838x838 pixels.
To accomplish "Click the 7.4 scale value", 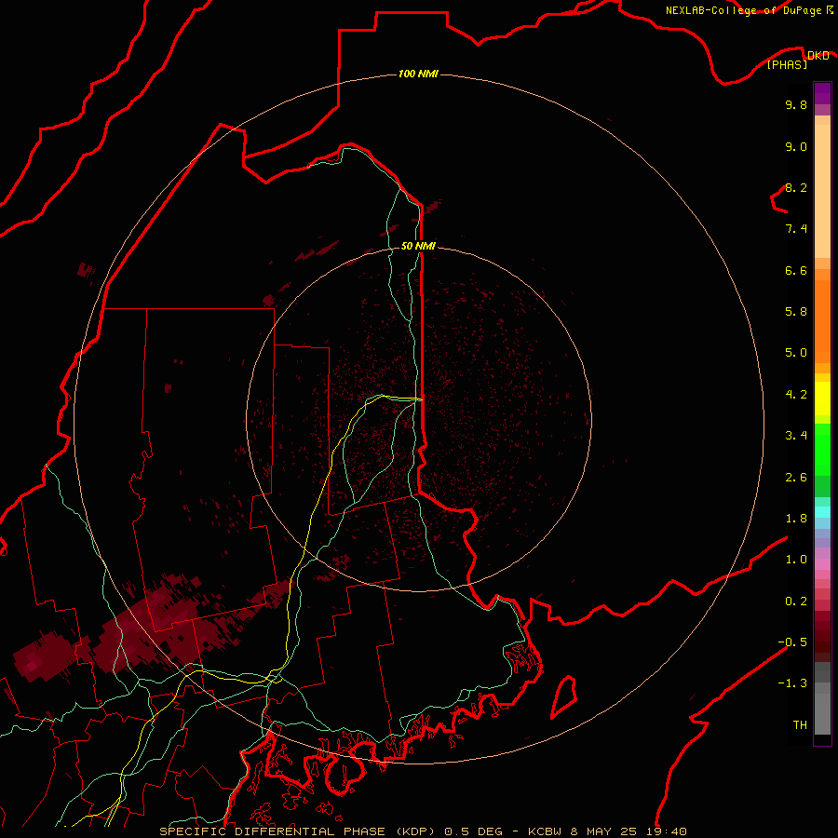I will pos(796,229).
